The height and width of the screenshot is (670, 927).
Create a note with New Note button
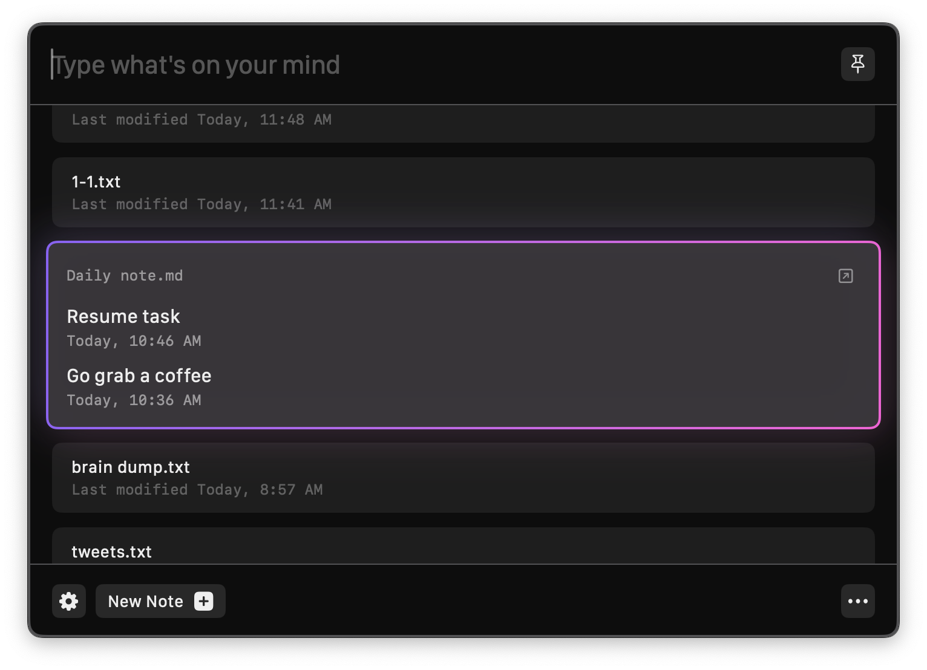click(160, 601)
